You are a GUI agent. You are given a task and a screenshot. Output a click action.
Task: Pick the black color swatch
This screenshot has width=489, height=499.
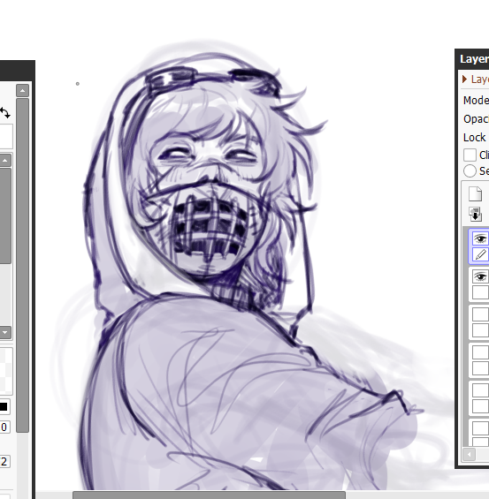(4, 407)
